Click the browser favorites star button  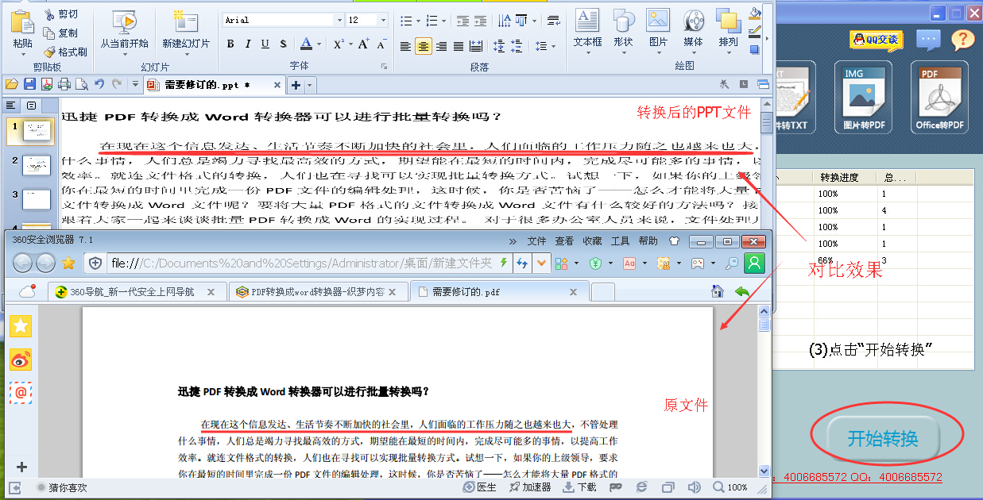point(68,263)
